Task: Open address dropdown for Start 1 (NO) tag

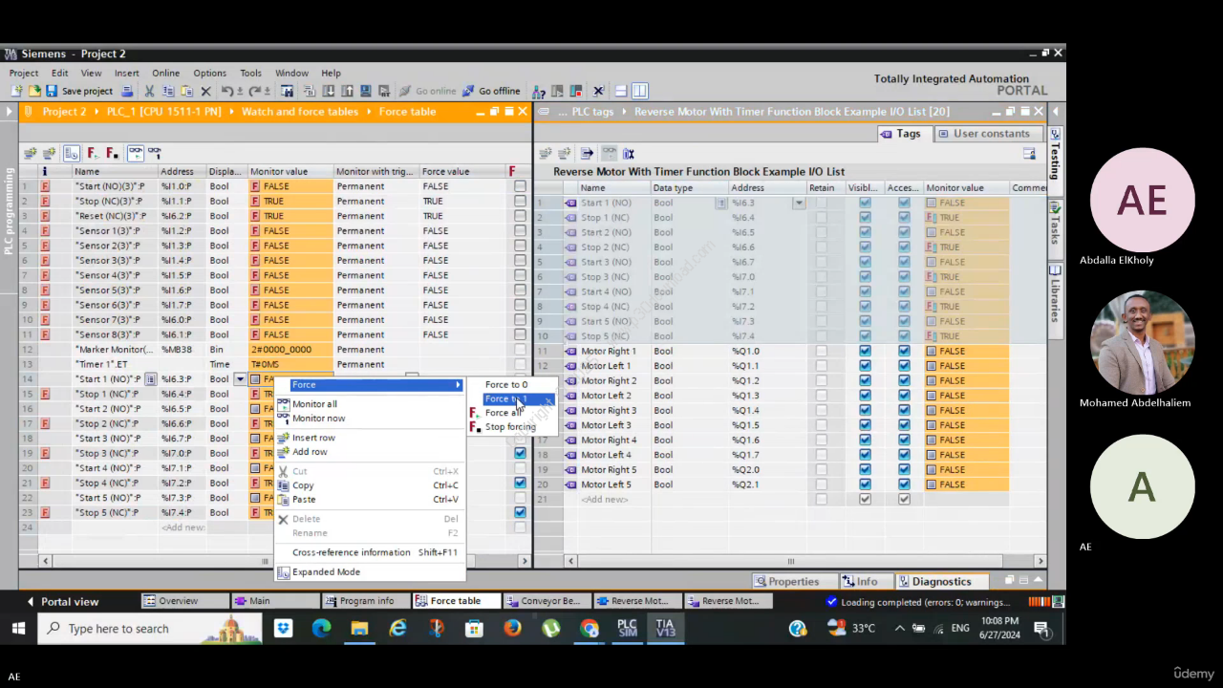Action: pos(799,203)
